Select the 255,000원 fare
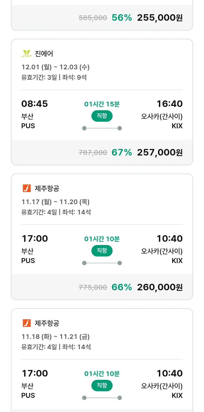 click(x=160, y=18)
